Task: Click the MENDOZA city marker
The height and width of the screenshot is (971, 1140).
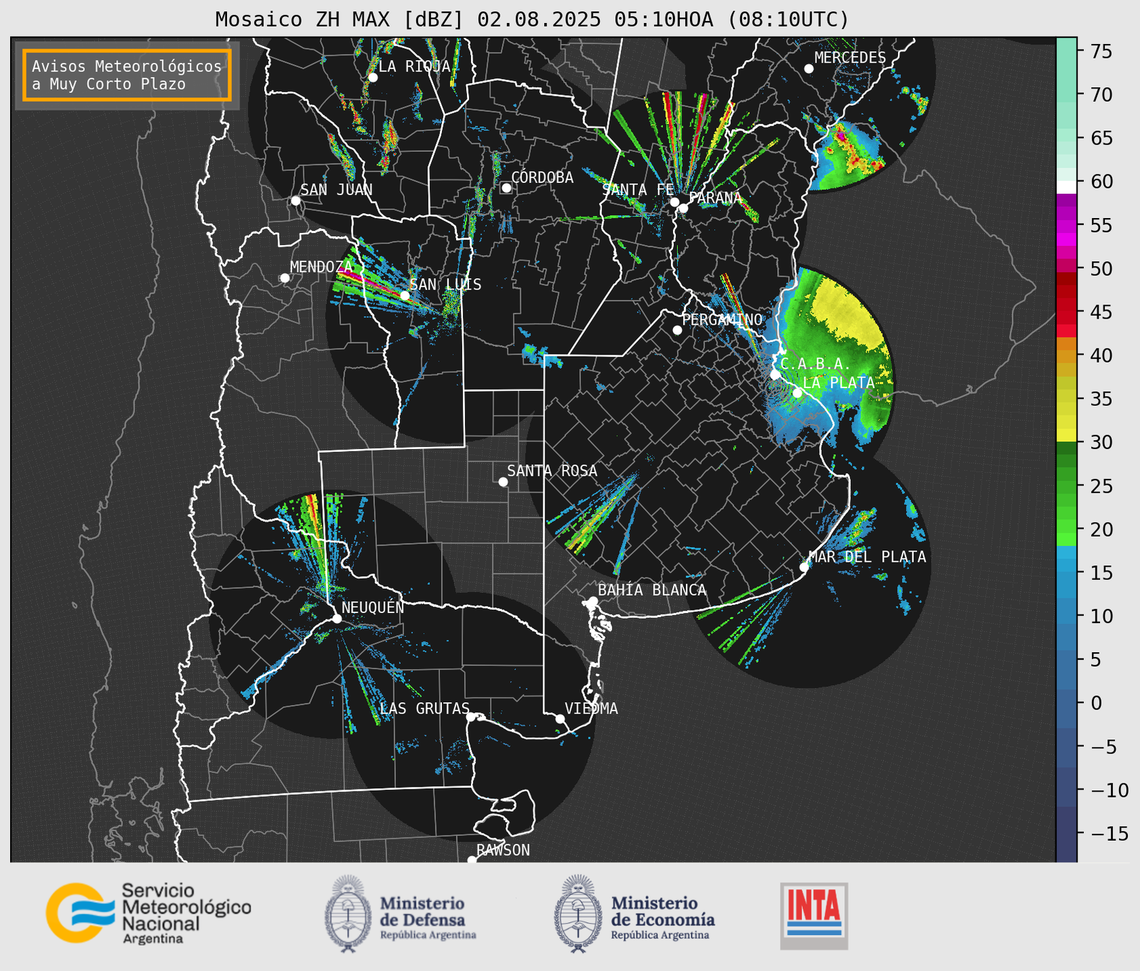Action: pos(284,278)
